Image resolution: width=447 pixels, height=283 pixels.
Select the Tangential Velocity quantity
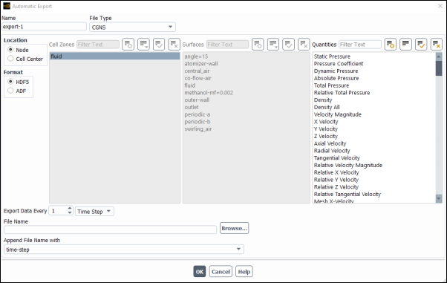pos(337,158)
